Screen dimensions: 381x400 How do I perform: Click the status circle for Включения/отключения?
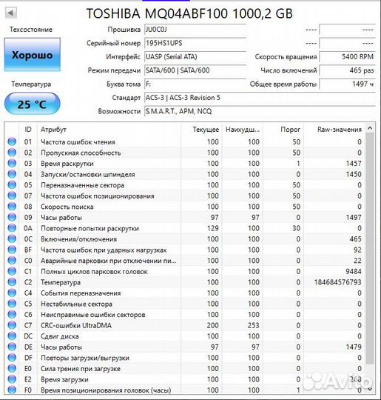(x=12, y=239)
